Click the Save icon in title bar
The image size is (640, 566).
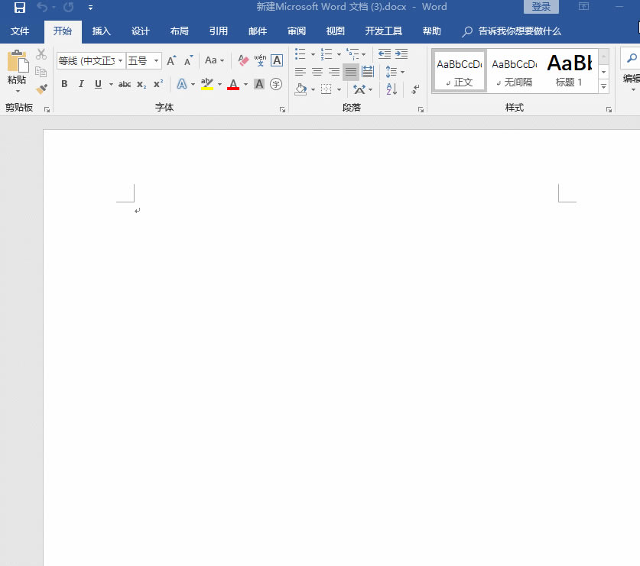click(x=20, y=8)
